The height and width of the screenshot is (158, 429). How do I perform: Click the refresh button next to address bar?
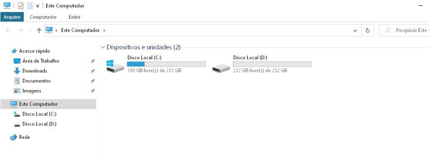368,31
